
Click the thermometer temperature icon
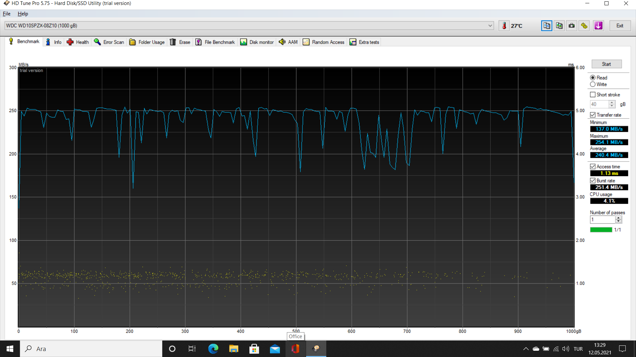tap(504, 26)
